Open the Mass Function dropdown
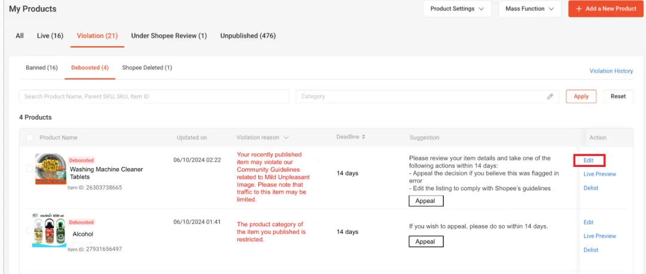646x274 pixels. click(529, 9)
